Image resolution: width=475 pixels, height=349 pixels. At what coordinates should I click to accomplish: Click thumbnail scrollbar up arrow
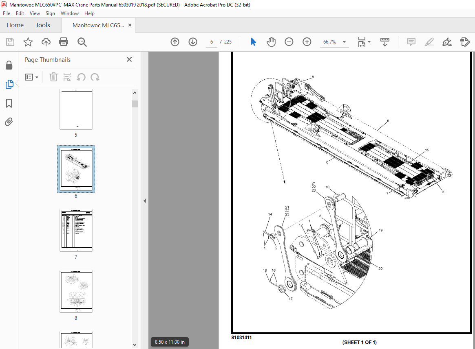click(135, 93)
